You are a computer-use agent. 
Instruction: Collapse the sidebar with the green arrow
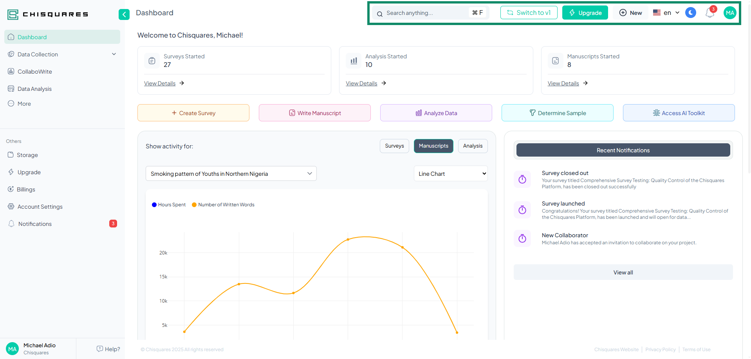coord(124,14)
